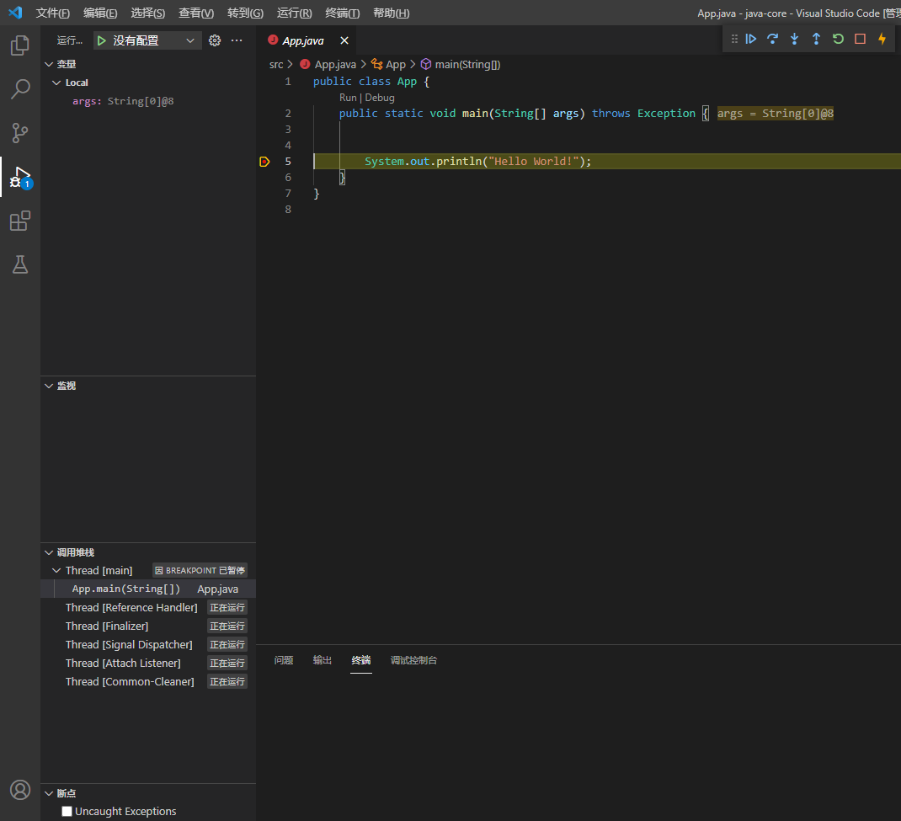901x821 pixels.
Task: Open launch.json via gear icon
Action: pos(215,40)
